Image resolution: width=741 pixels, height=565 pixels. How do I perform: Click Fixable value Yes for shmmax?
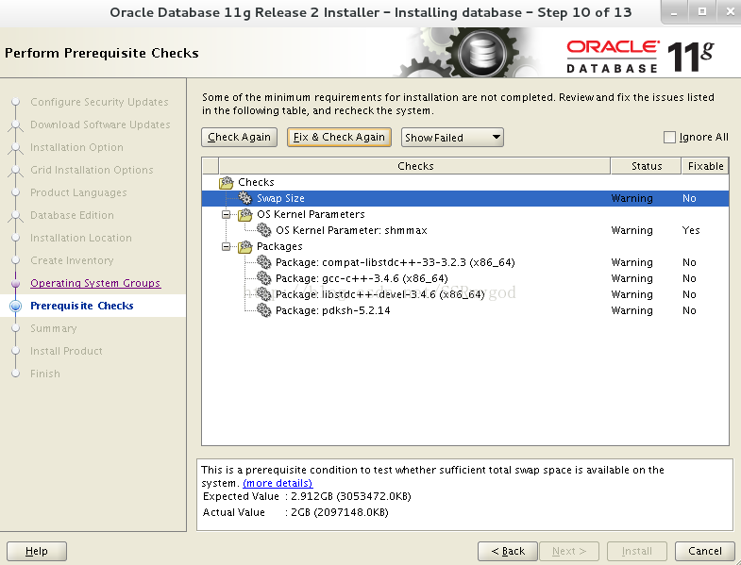(x=690, y=230)
